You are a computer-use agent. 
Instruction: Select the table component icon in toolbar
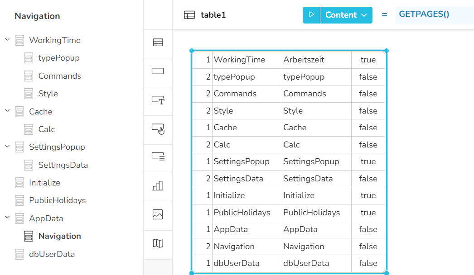(x=158, y=43)
